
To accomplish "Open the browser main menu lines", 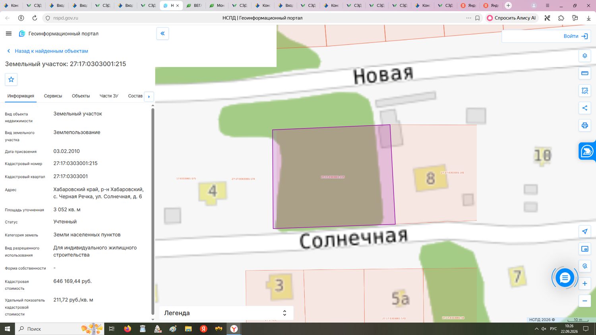I will click(x=548, y=6).
